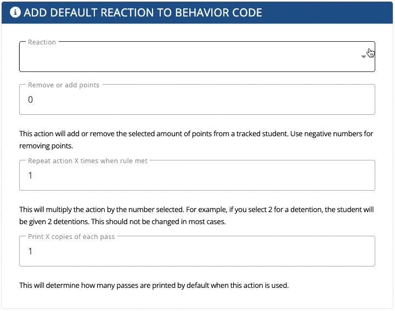Viewport: 395px width, 311px height.
Task: Focus the Print X copies field
Action: coord(197,251)
